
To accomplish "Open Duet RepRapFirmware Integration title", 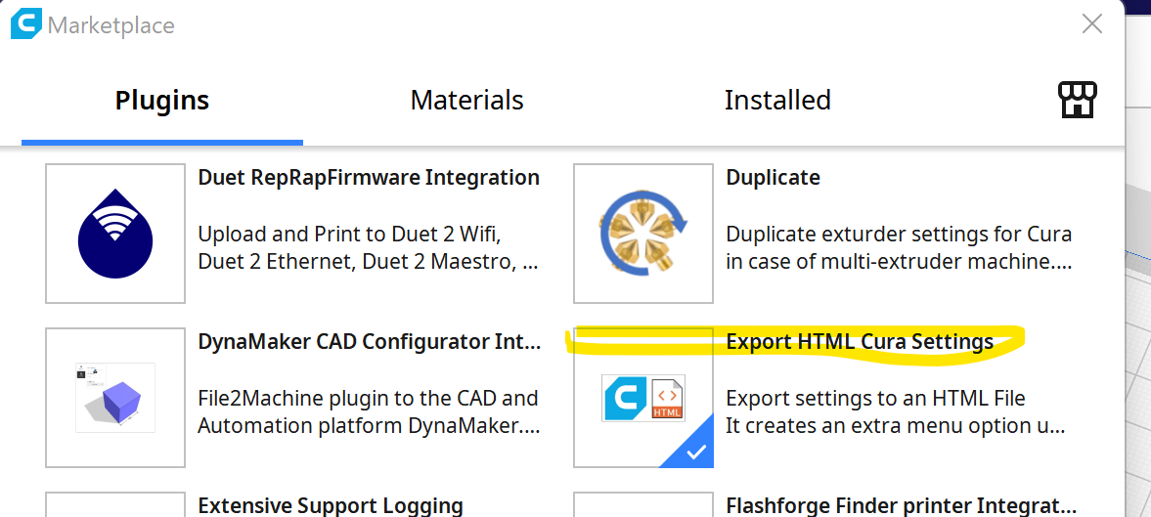I will 369,178.
